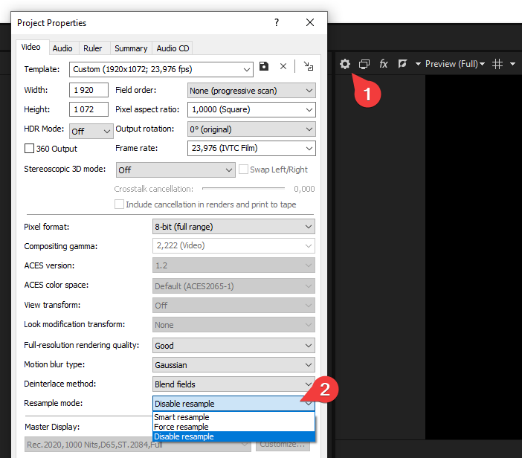Open Video Output FX icon
The image size is (522, 458).
click(x=384, y=64)
